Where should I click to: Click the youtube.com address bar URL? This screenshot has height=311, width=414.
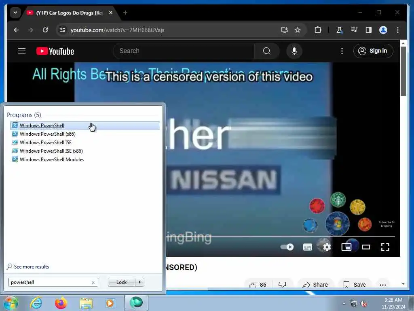point(118,30)
